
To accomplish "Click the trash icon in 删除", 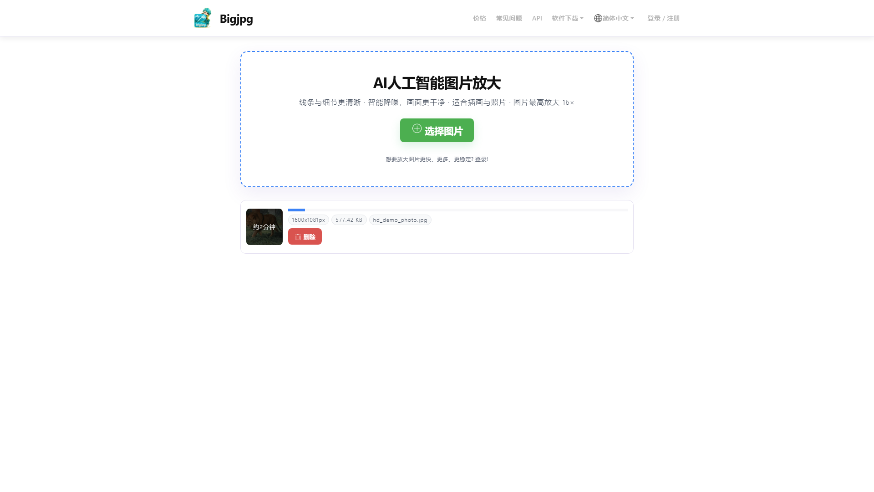I will tap(298, 237).
